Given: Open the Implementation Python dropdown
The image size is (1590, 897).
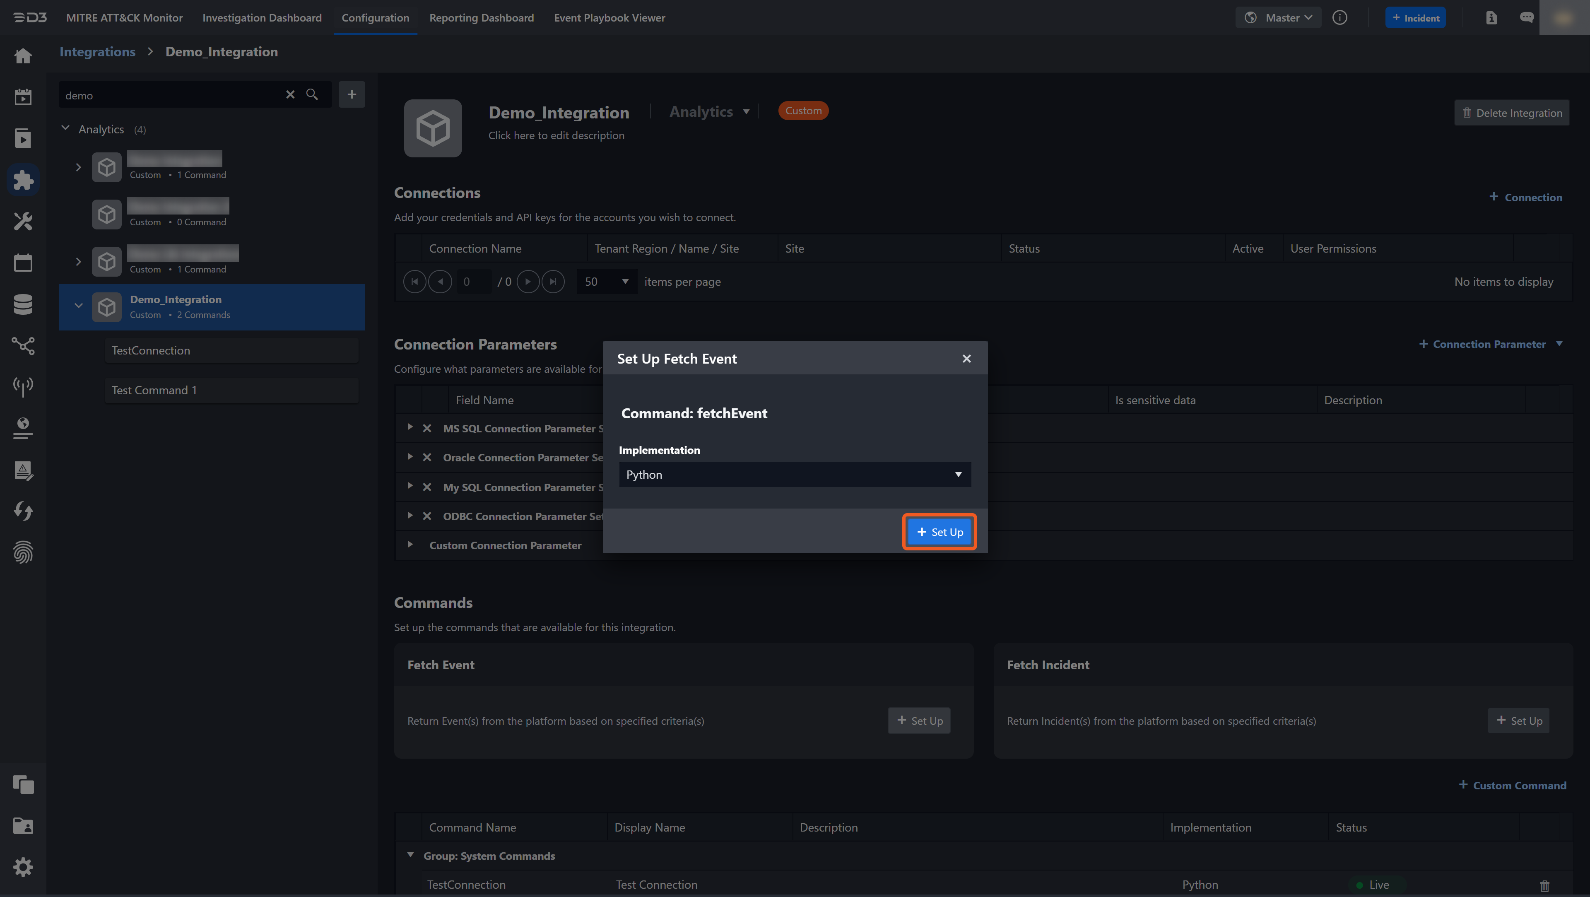Looking at the screenshot, I should 795,474.
